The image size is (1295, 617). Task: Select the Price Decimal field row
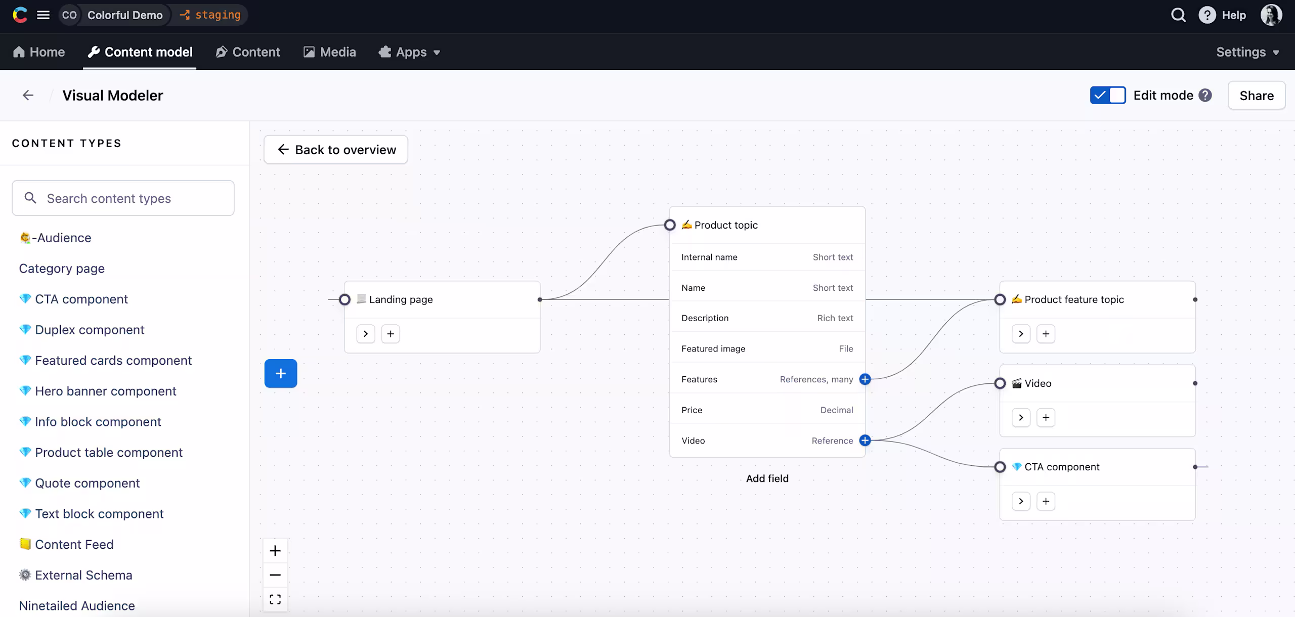coord(767,410)
